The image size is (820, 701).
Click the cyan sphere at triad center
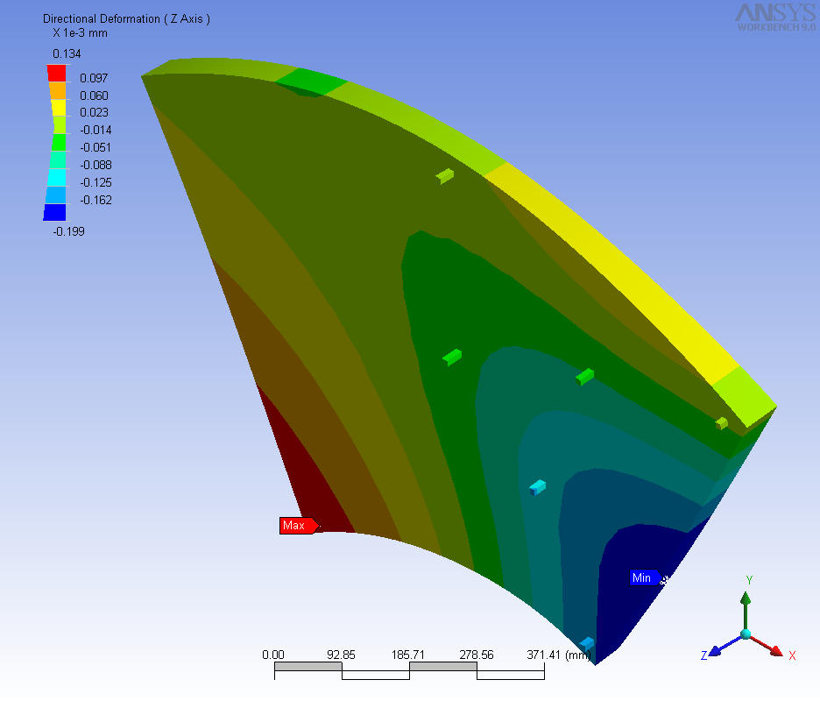pos(746,634)
